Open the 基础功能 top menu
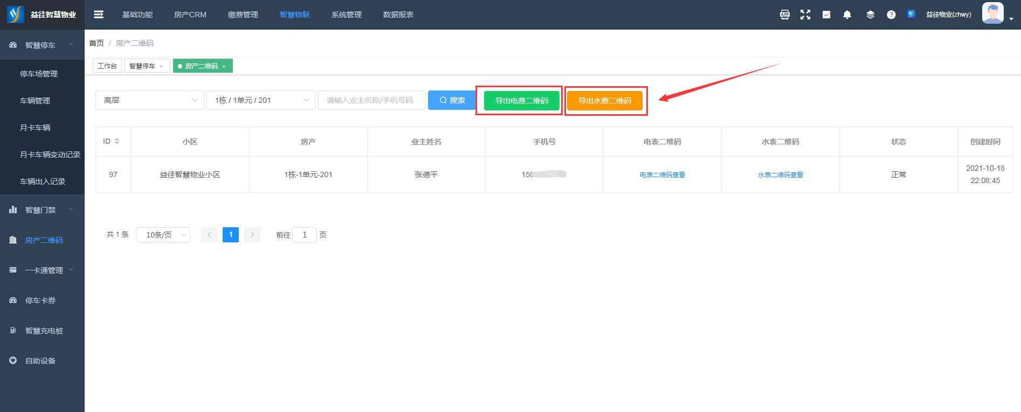1021x412 pixels. click(x=137, y=15)
